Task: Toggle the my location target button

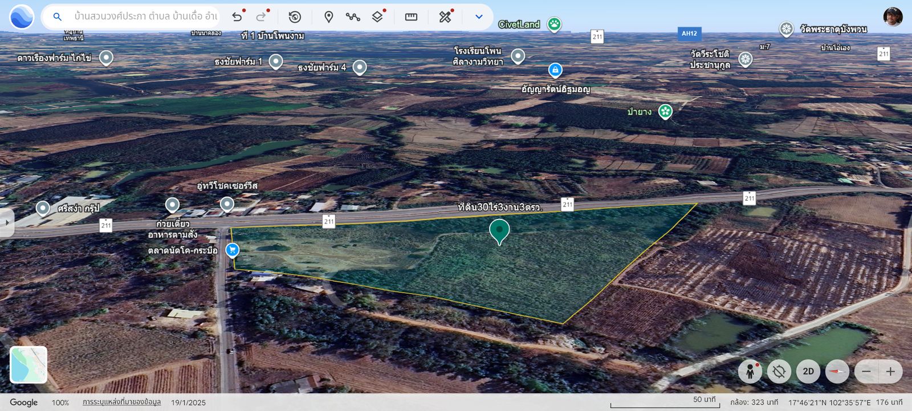Action: 779,372
